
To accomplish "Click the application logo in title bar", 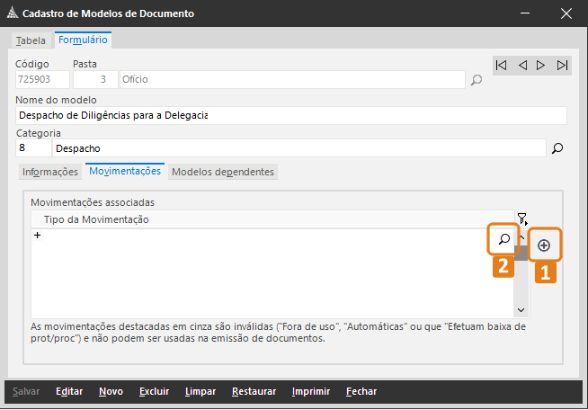I will [13, 13].
